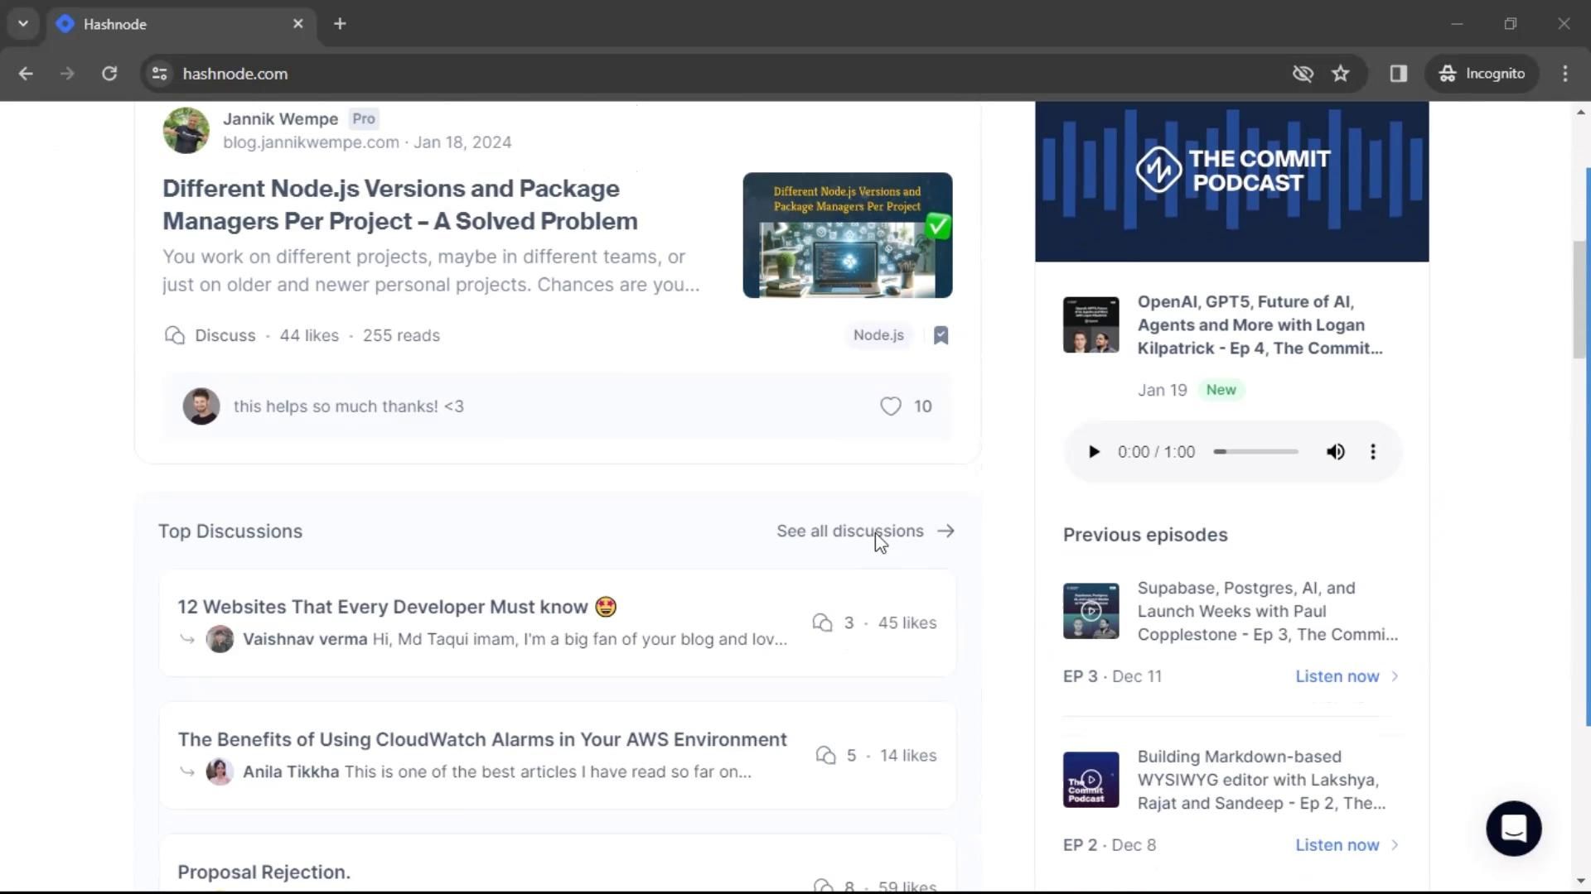Play the podcast audio clip
Viewport: 1591px width, 894px height.
[1094, 452]
